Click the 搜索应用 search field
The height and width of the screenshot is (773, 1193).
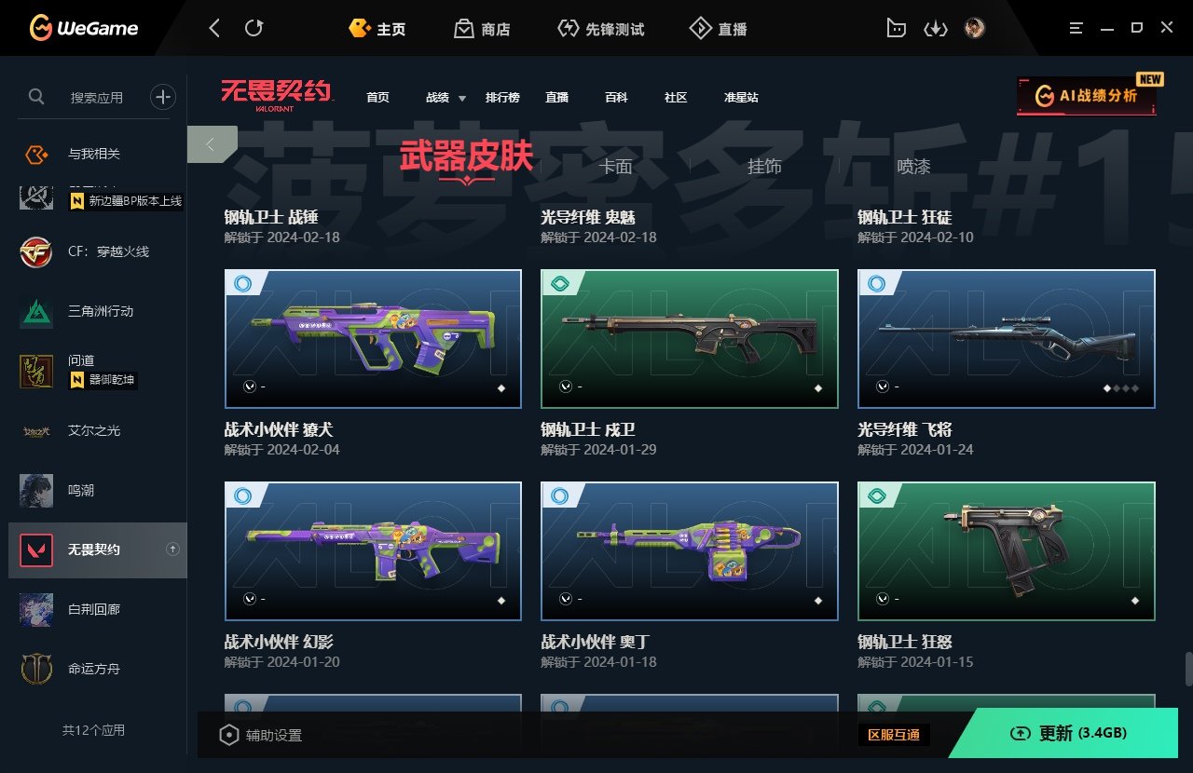96,97
